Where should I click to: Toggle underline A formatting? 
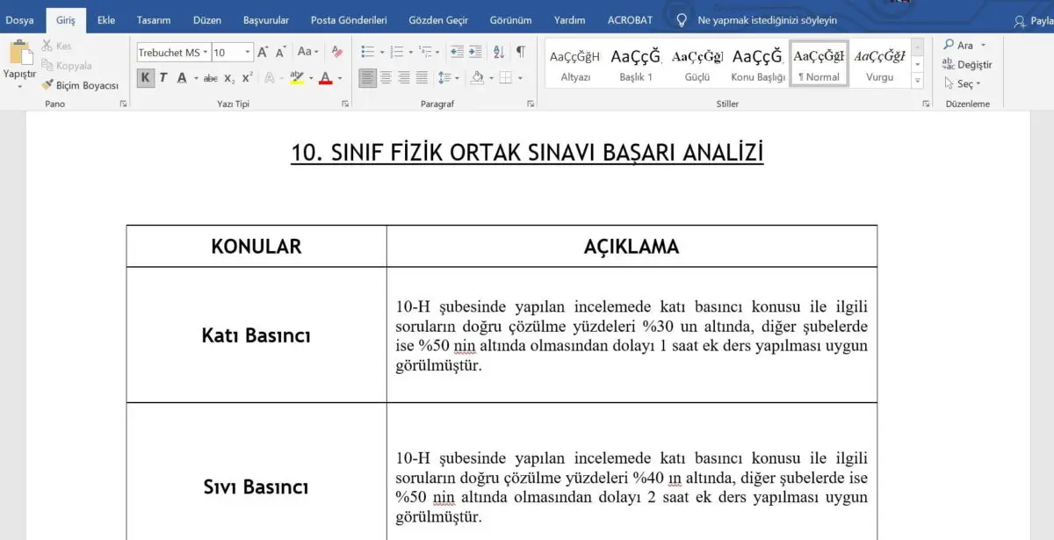[182, 78]
